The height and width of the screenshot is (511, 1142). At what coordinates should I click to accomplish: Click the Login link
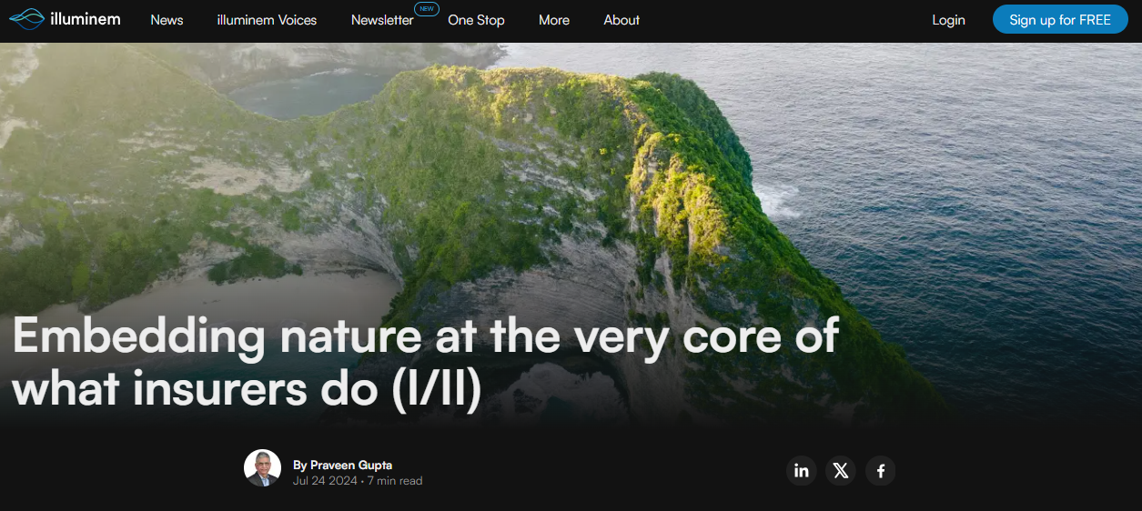tap(948, 20)
